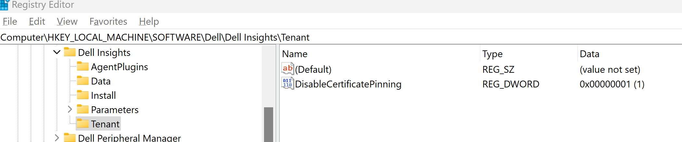682x142 pixels.
Task: Open the View menu
Action: pos(67,21)
